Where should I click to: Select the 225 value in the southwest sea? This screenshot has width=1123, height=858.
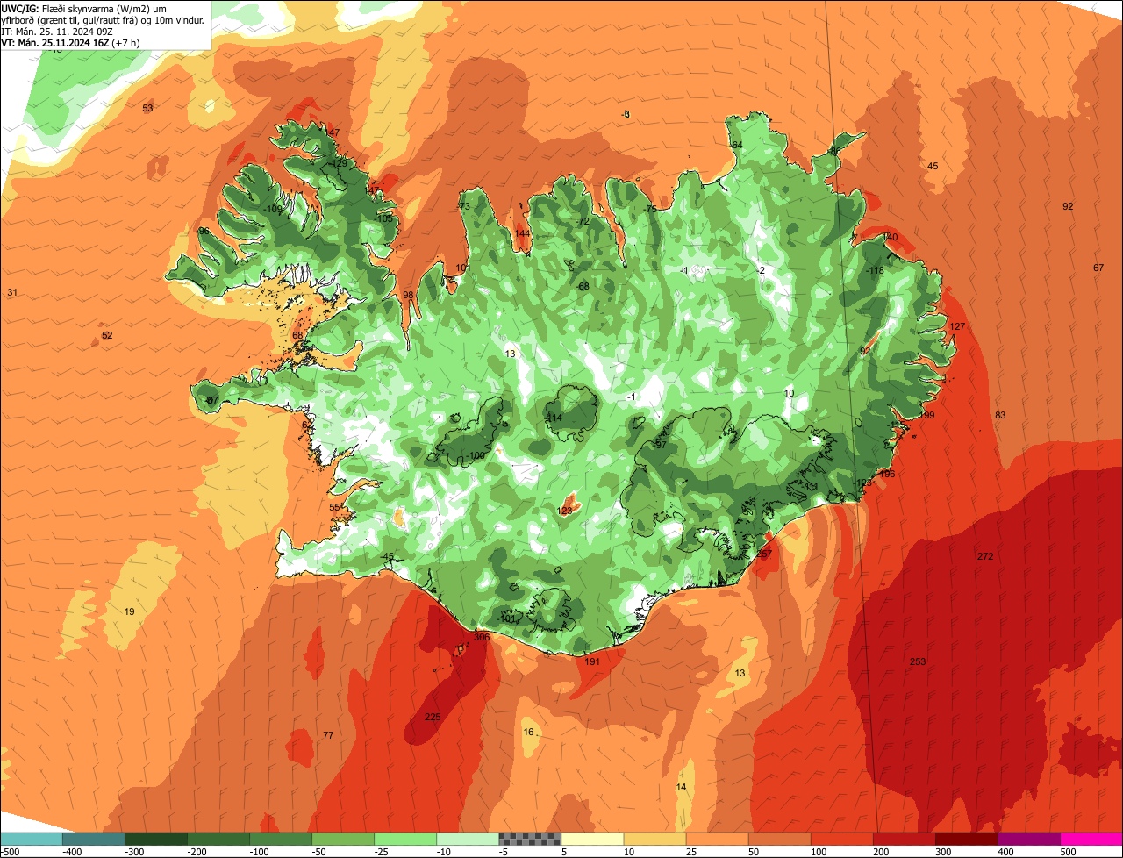[433, 717]
